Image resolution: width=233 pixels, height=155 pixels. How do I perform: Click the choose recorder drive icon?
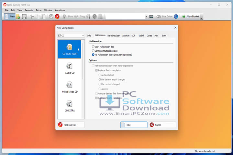151,16
